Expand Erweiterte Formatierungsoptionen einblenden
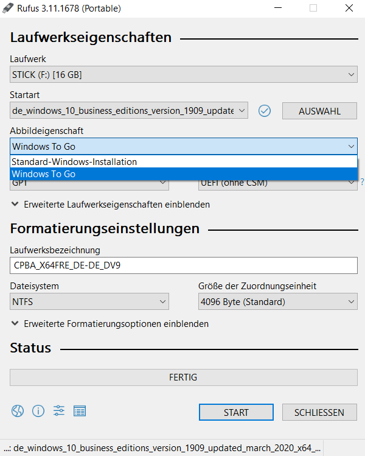The image size is (365, 456). 110,324
